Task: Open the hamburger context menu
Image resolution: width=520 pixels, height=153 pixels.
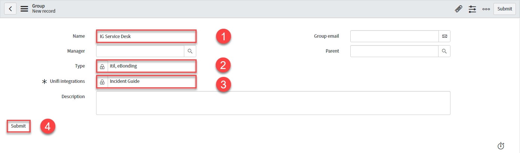Action: pos(24,9)
